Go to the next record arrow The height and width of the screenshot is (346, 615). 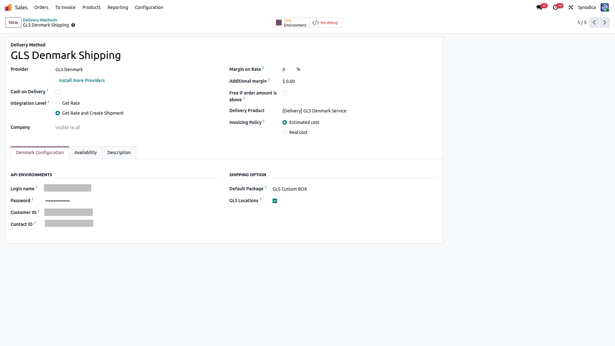(x=605, y=22)
